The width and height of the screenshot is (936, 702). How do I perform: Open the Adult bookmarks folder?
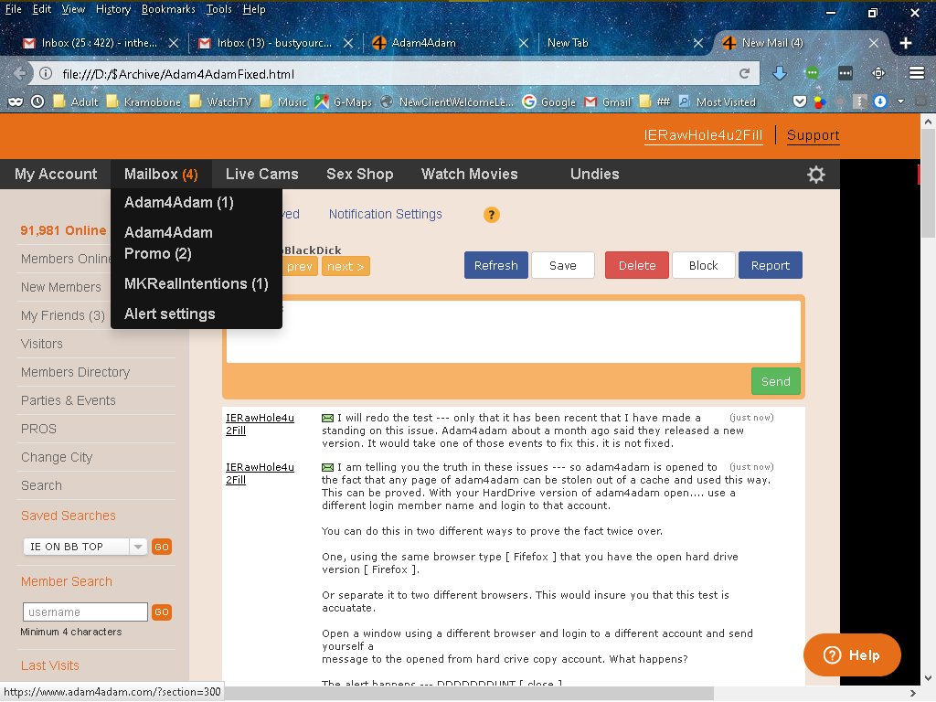[75, 102]
